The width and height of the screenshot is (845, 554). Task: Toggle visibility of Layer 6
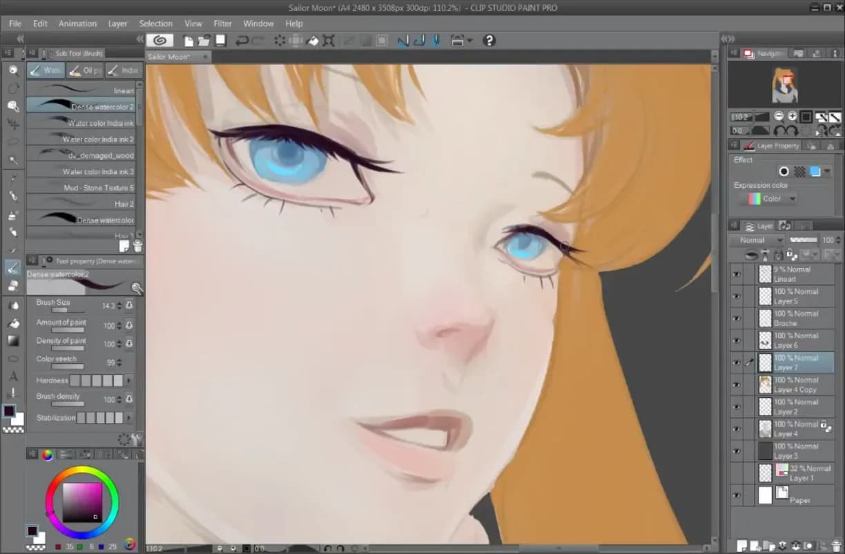click(737, 341)
